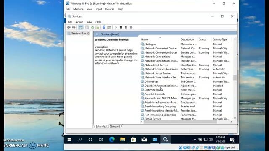Screen dimensions: 269x151
Task: Open the Services Help menu
Action: [x=98, y=22]
